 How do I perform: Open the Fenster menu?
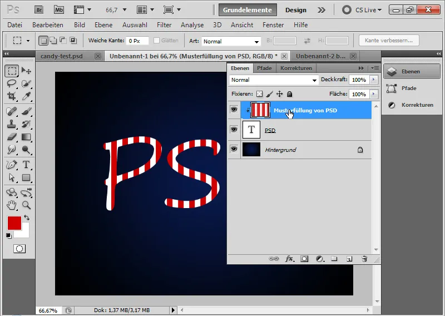[273, 25]
